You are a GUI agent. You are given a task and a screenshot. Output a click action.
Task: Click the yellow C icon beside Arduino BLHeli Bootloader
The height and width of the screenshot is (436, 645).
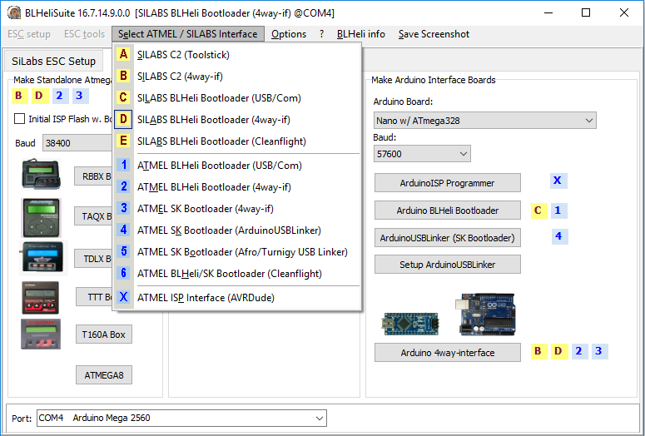538,211
